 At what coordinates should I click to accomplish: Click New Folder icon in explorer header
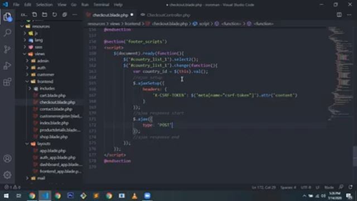(45, 15)
